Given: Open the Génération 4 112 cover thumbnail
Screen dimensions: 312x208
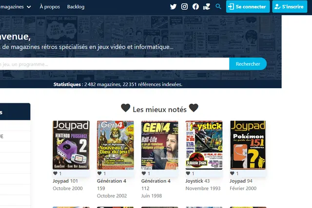Looking at the screenshot, I should 159,145.
